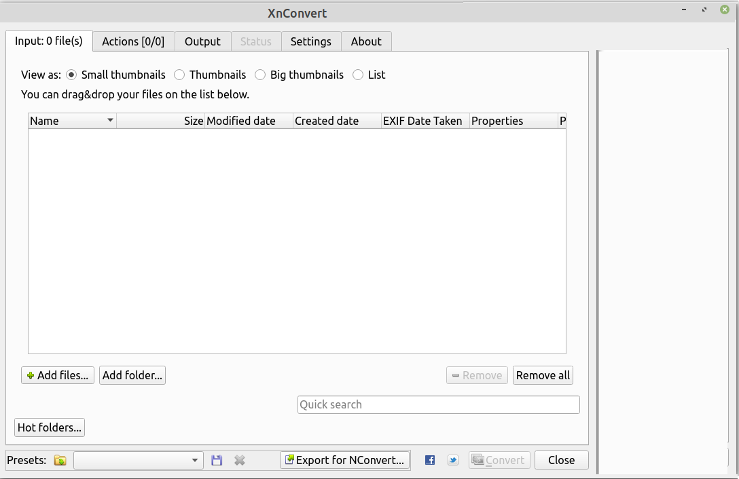The image size is (739, 479).
Task: Click the Add files... button
Action: [58, 375]
